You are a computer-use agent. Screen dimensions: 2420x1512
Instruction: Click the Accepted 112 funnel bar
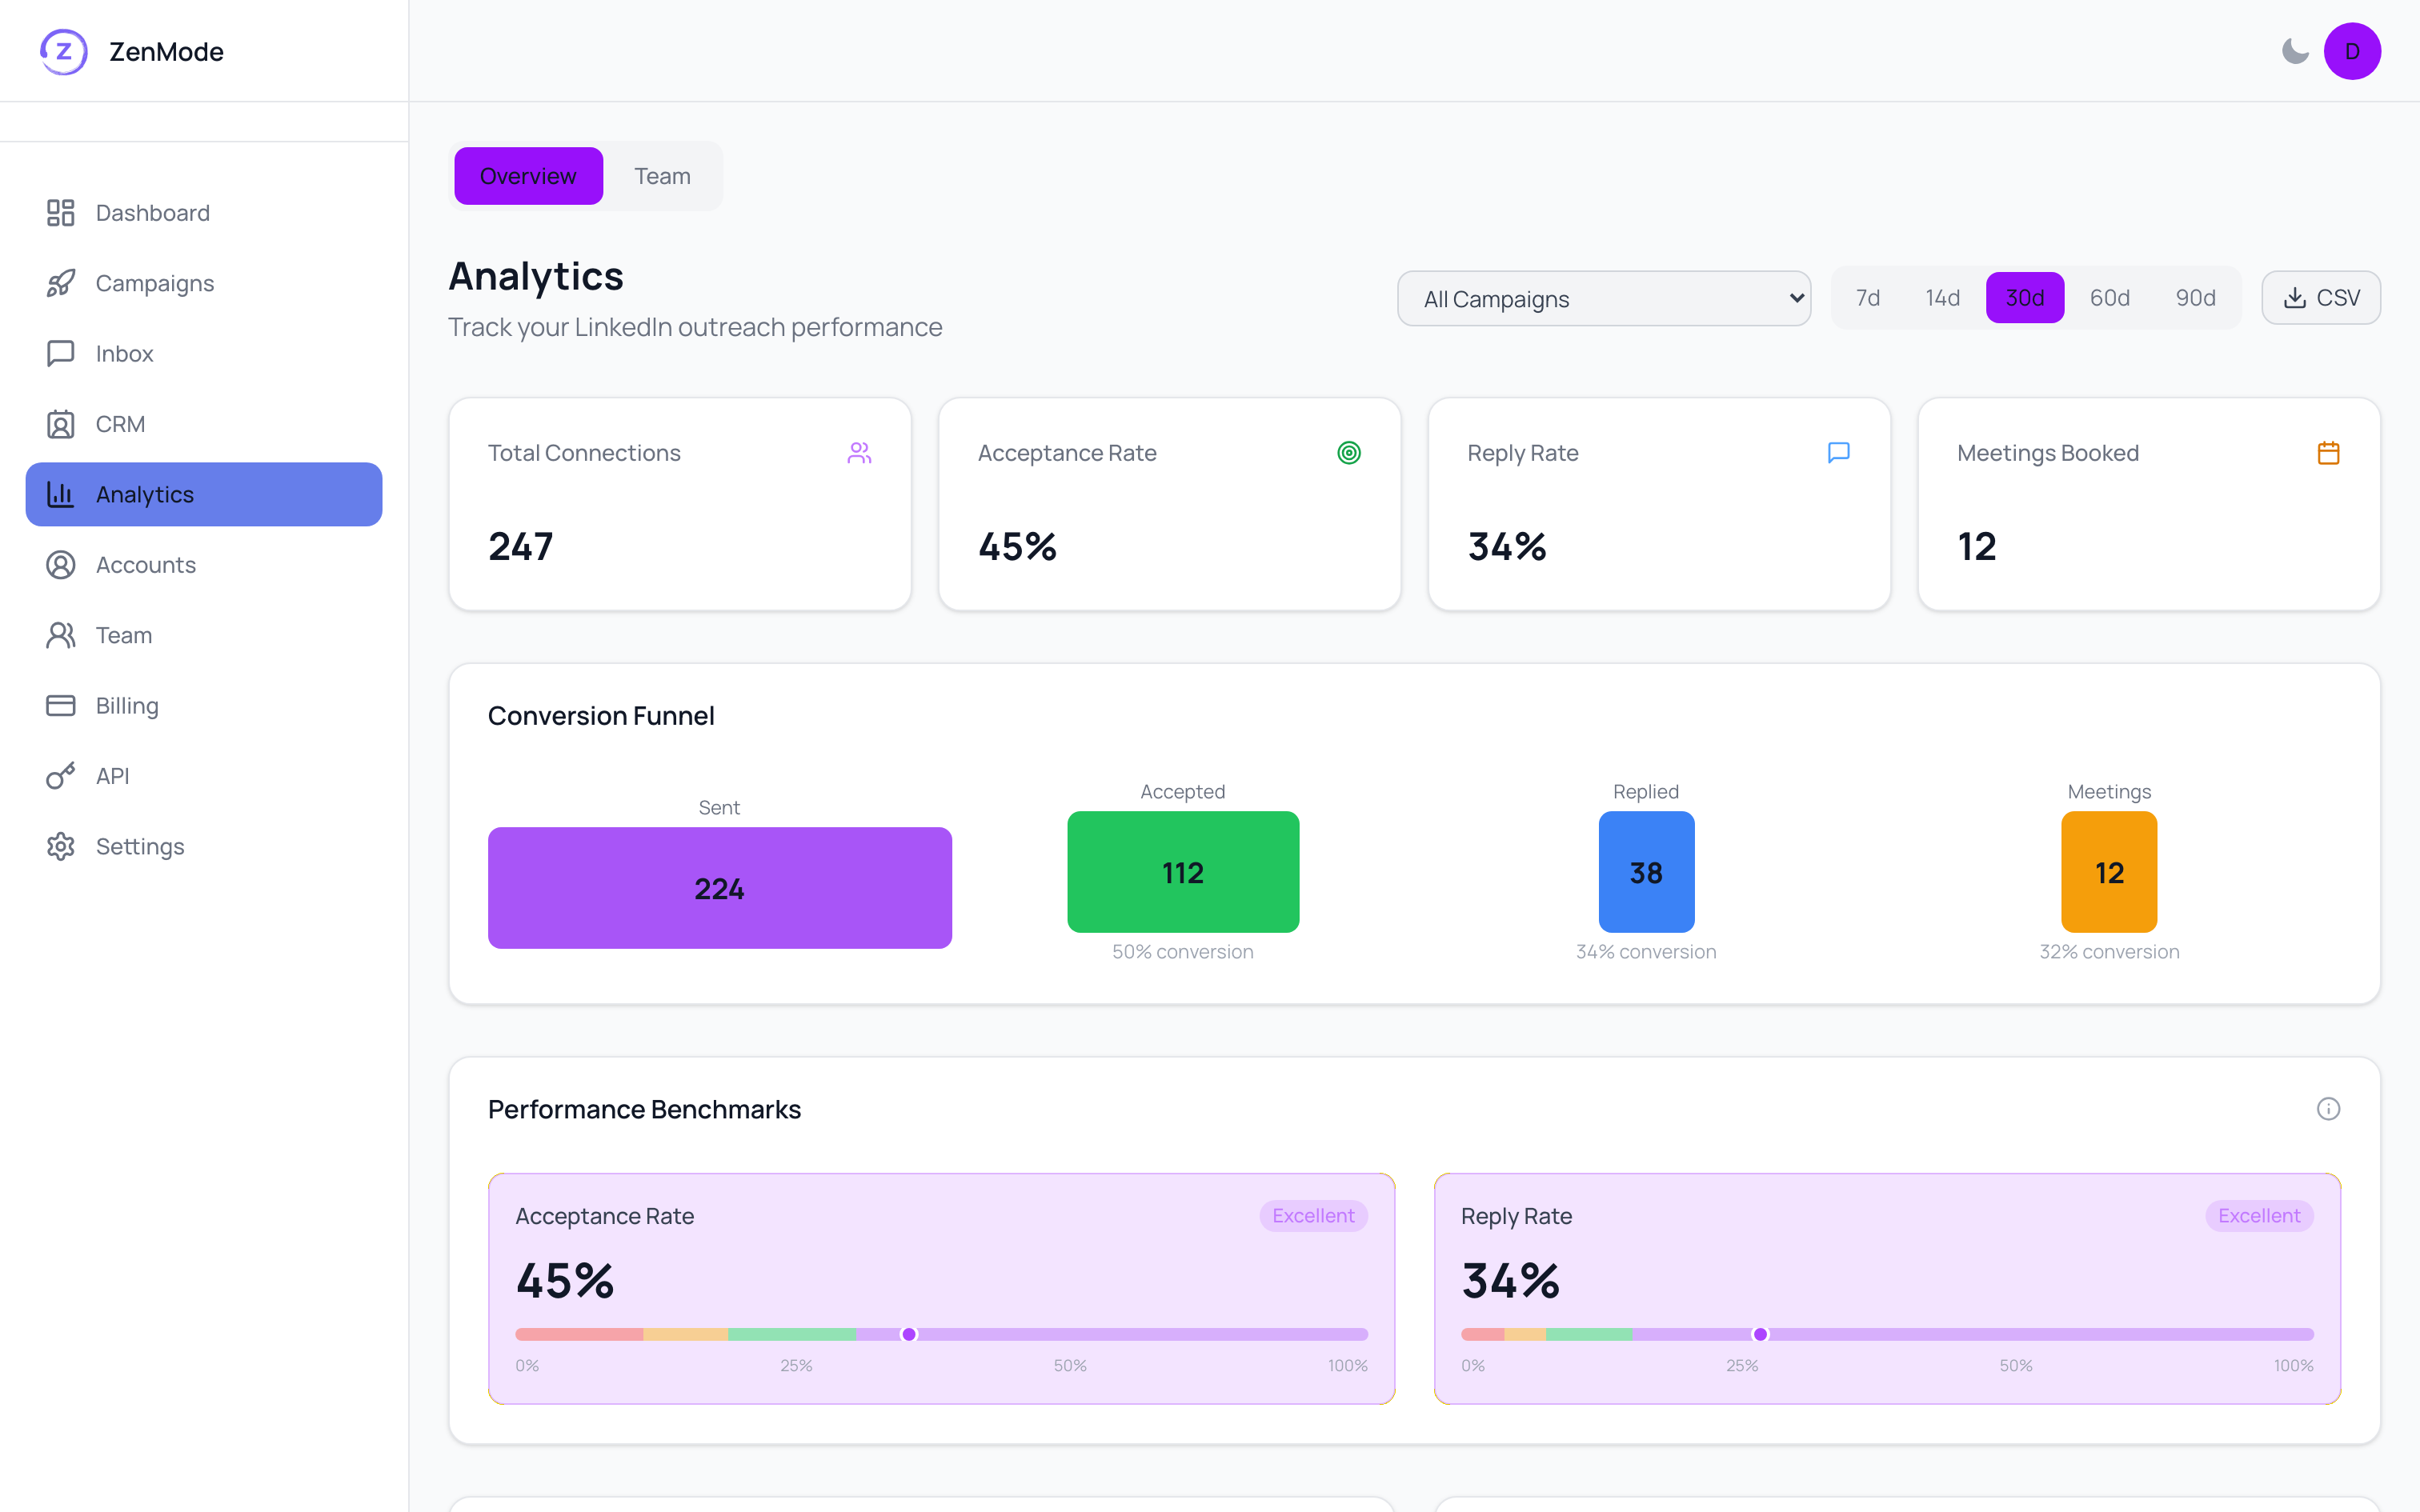1183,872
